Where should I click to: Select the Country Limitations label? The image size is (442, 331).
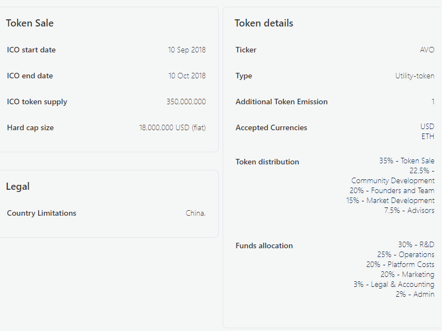pos(41,213)
